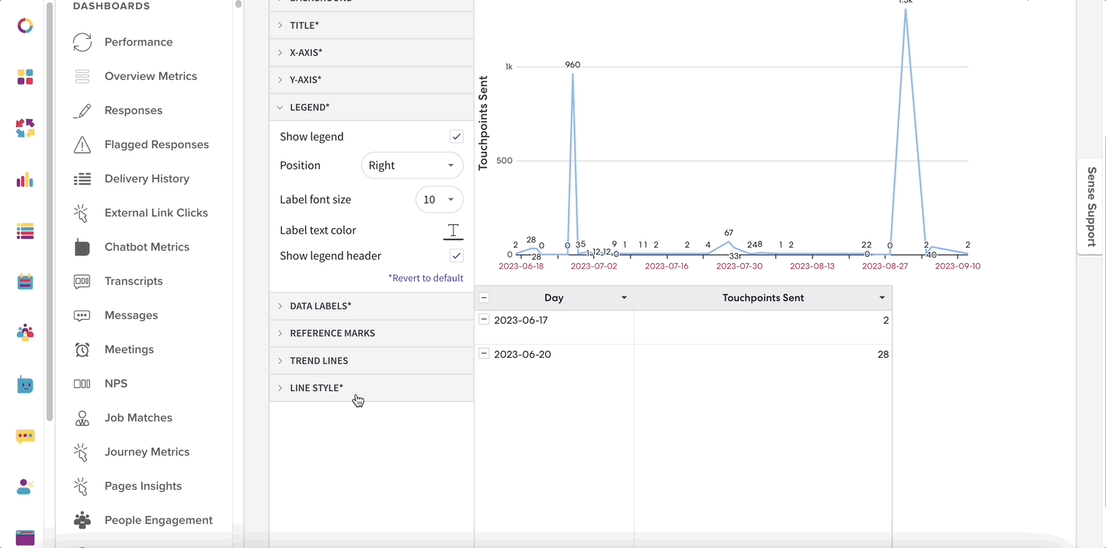
Task: Toggle the Show legend checkbox
Action: point(457,137)
